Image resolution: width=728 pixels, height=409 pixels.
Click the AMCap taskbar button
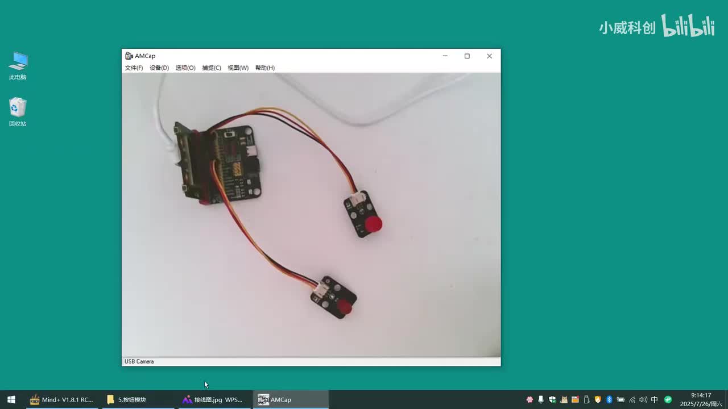tap(290, 399)
